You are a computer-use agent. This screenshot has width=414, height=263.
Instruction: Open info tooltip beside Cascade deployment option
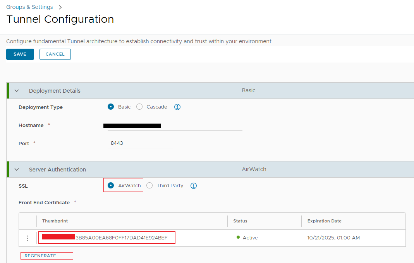[x=177, y=107]
